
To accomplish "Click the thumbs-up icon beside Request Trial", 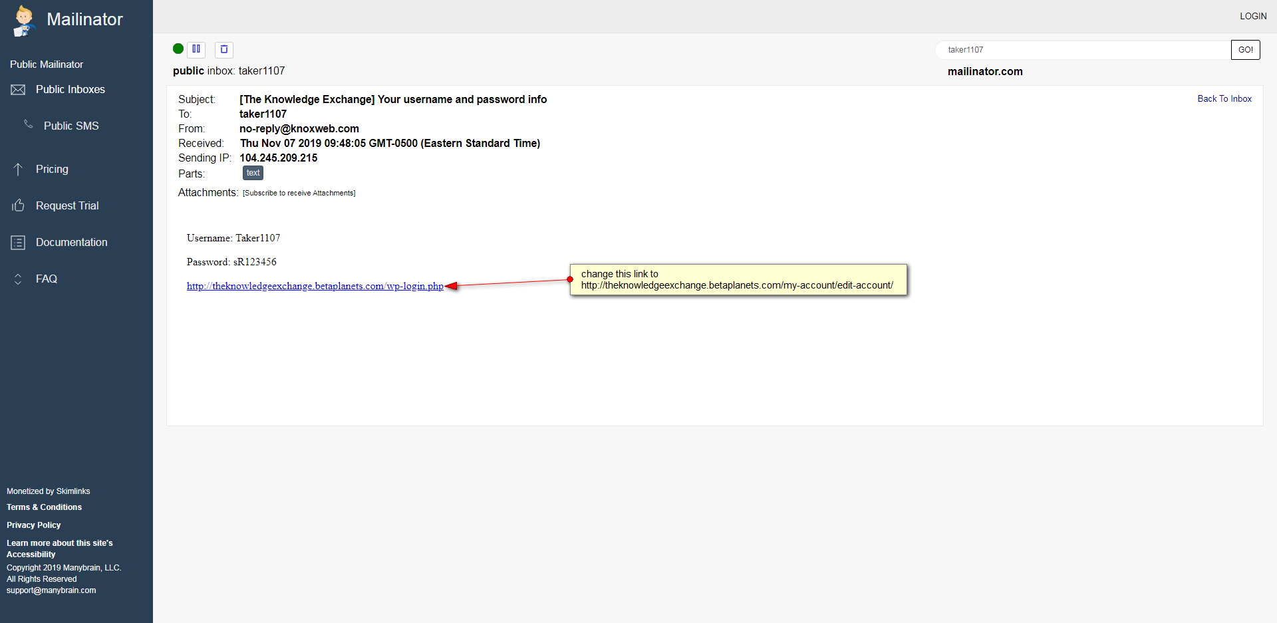I will pos(18,205).
